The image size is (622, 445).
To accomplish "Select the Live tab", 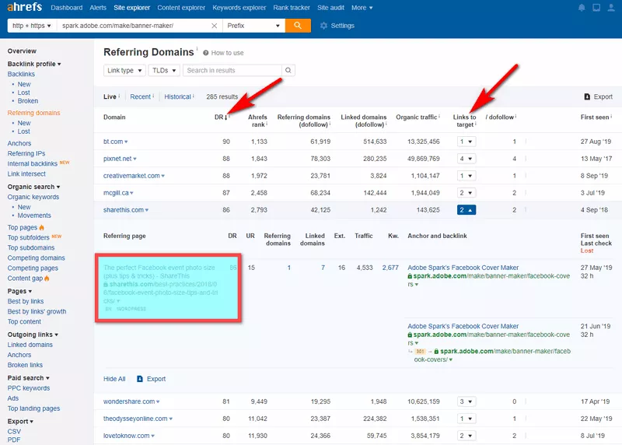I will [x=110, y=96].
